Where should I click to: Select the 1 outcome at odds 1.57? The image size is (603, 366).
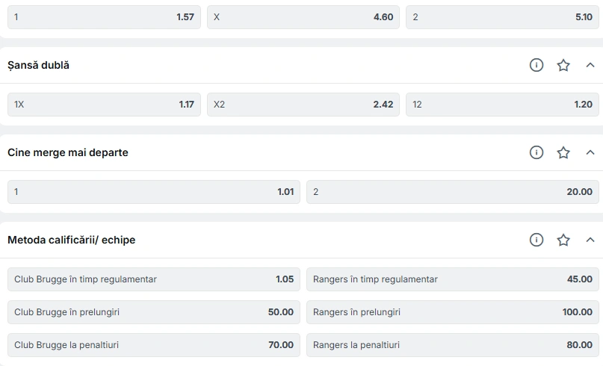[104, 17]
